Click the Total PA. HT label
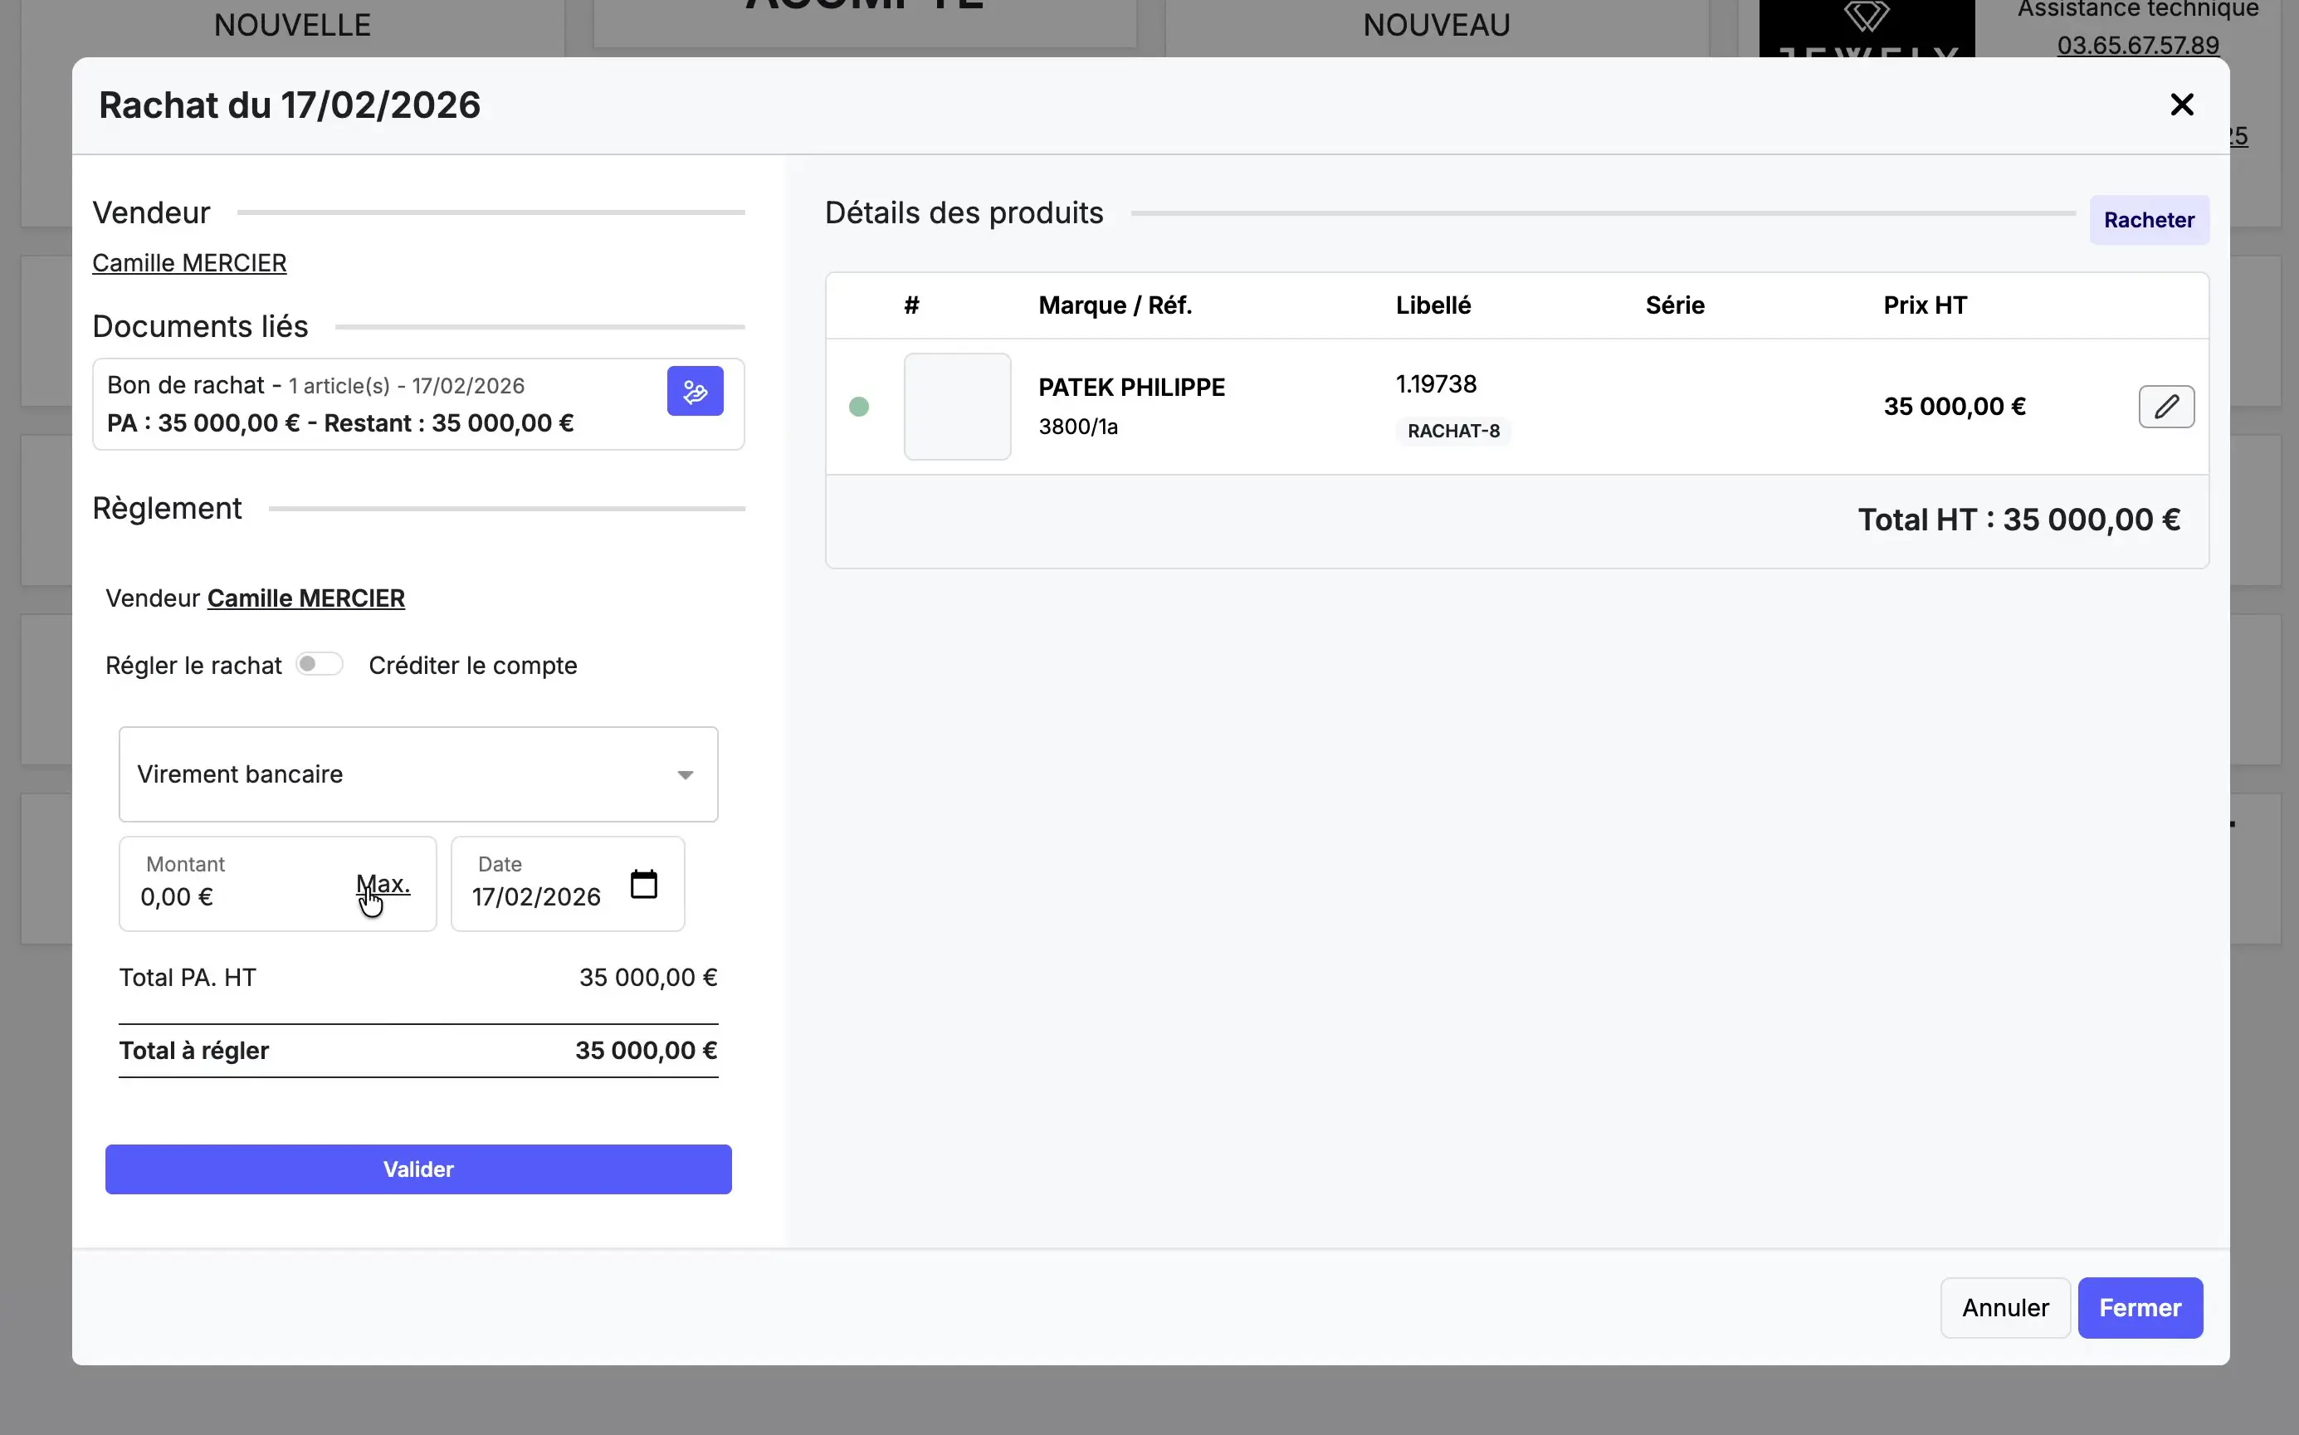 pos(188,978)
